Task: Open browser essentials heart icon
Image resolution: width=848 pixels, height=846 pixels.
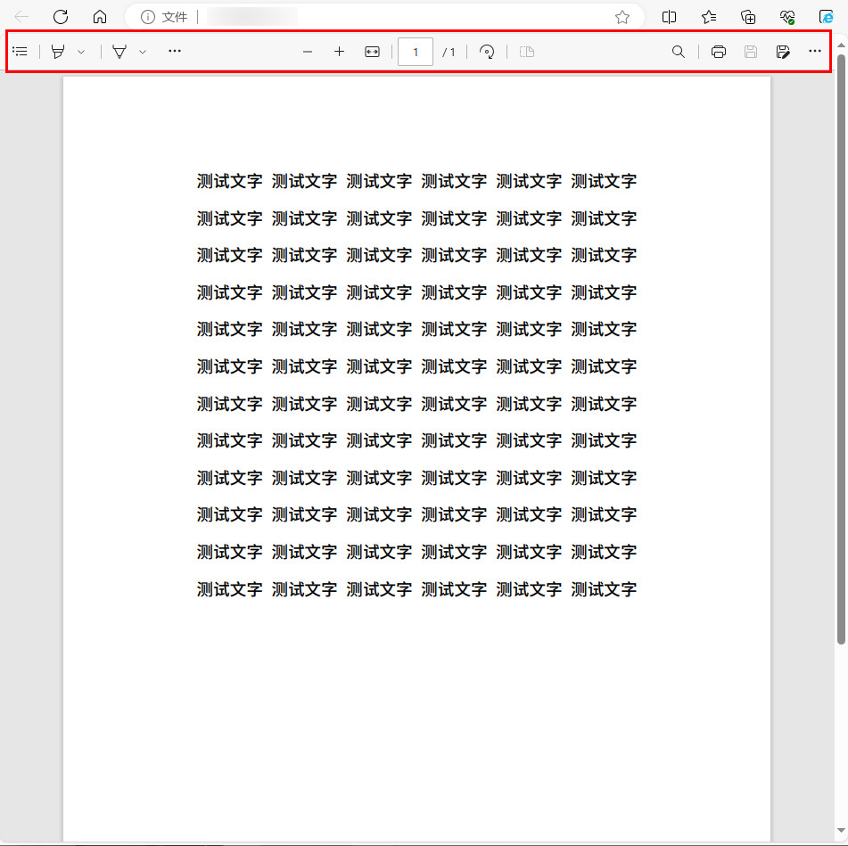Action: (x=787, y=17)
